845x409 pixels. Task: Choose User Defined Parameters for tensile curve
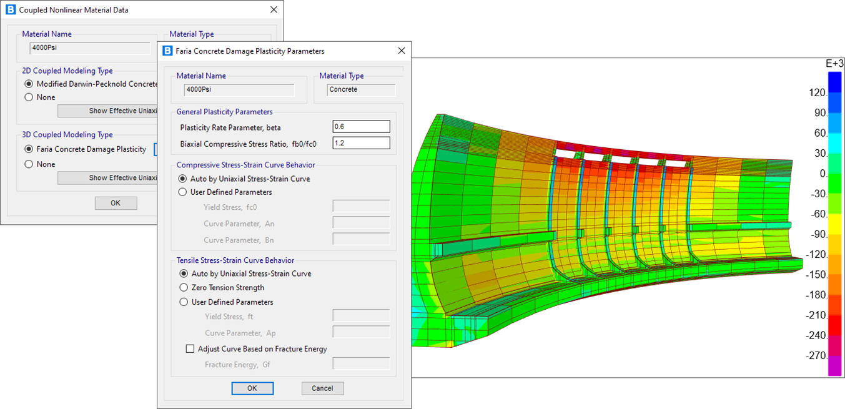tap(184, 302)
